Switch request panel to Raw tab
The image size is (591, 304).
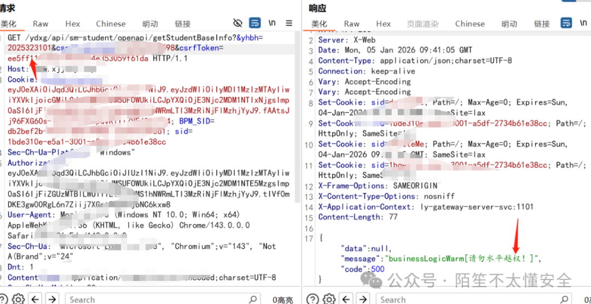click(40, 24)
